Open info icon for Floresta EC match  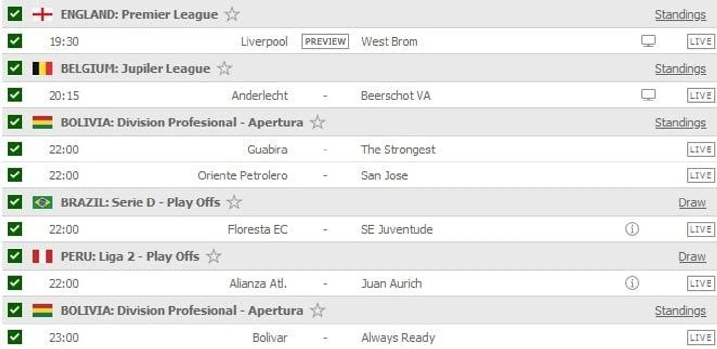point(632,229)
